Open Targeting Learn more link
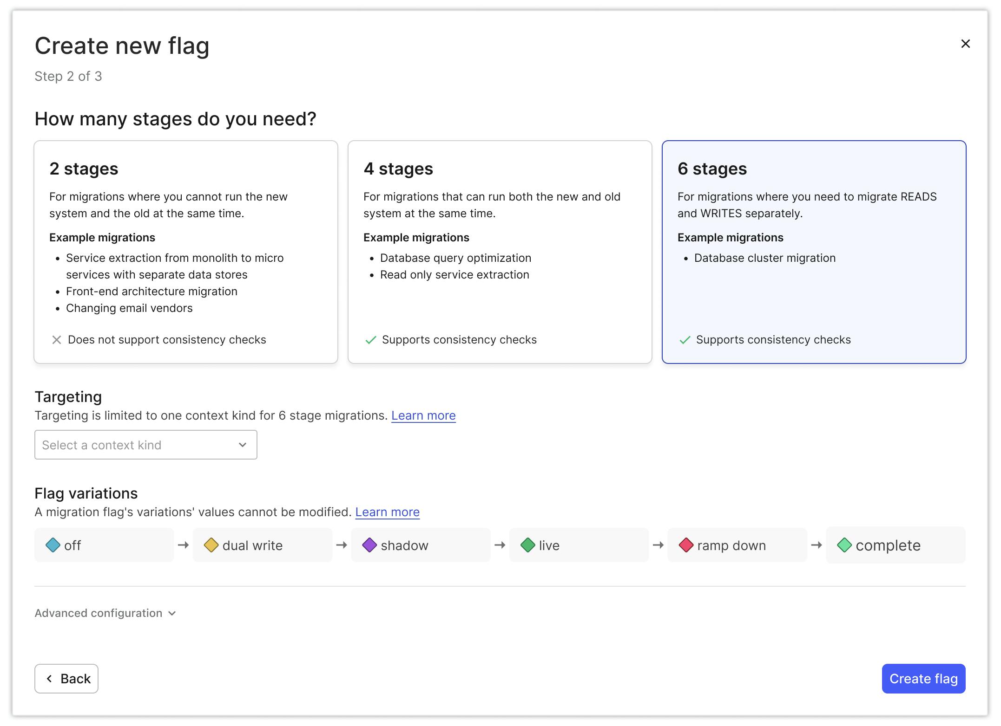The height and width of the screenshot is (726, 1001). [x=423, y=415]
